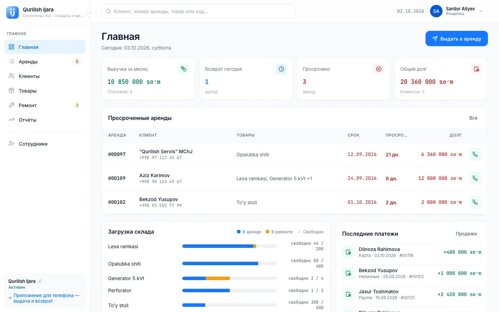Open the Главная menu item
Viewport: 499px width, 312px height.
click(x=45, y=47)
